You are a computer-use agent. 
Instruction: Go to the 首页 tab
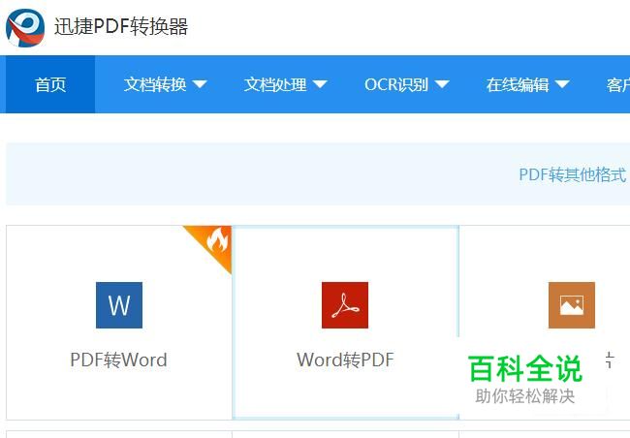(x=50, y=84)
